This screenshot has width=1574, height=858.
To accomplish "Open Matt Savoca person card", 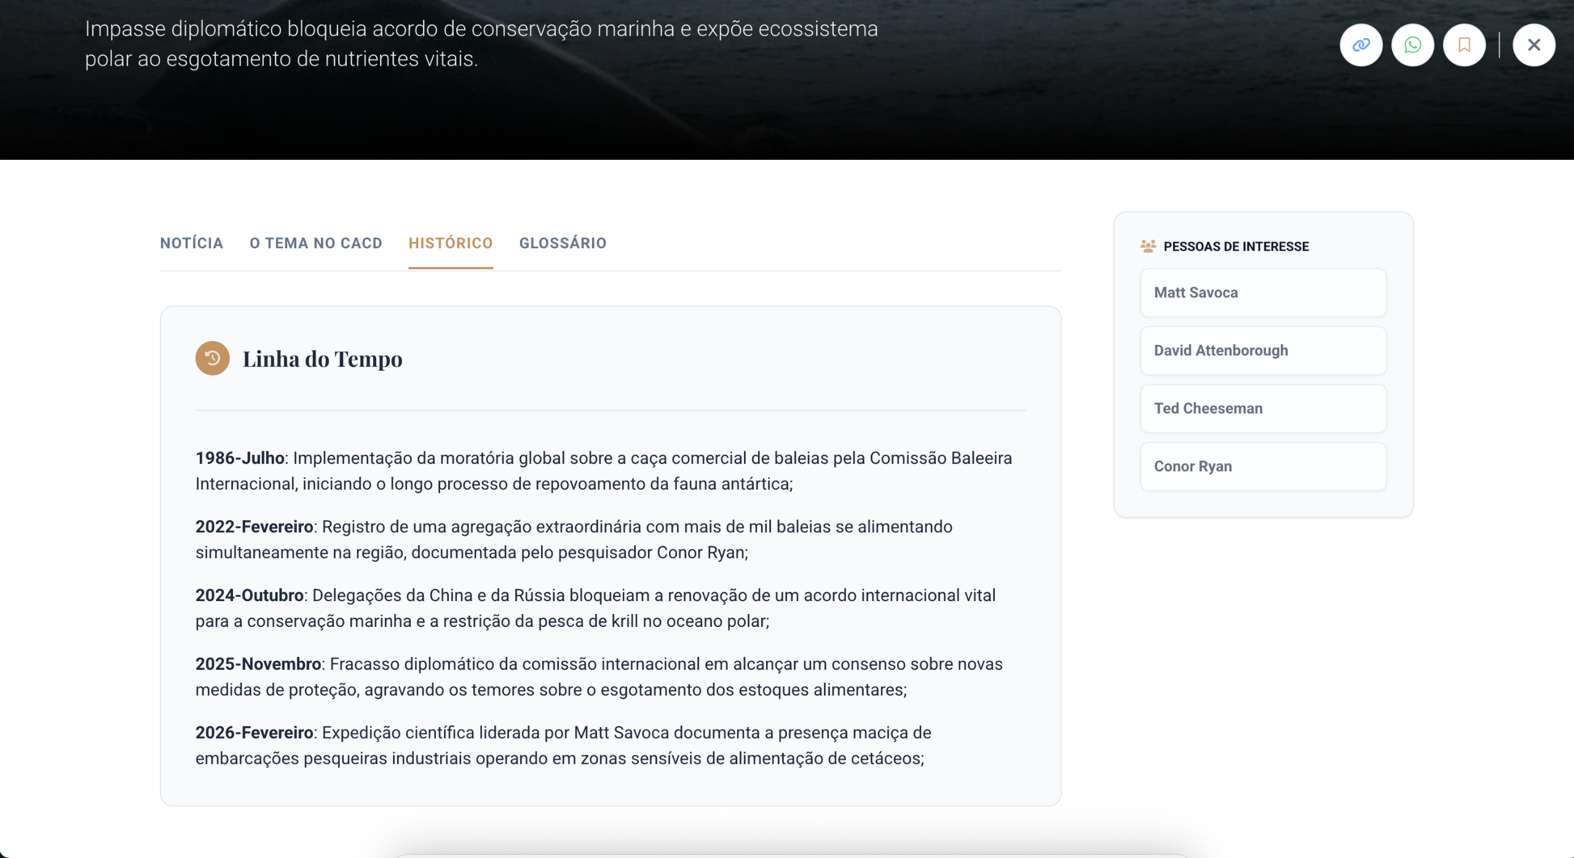I will pos(1263,293).
